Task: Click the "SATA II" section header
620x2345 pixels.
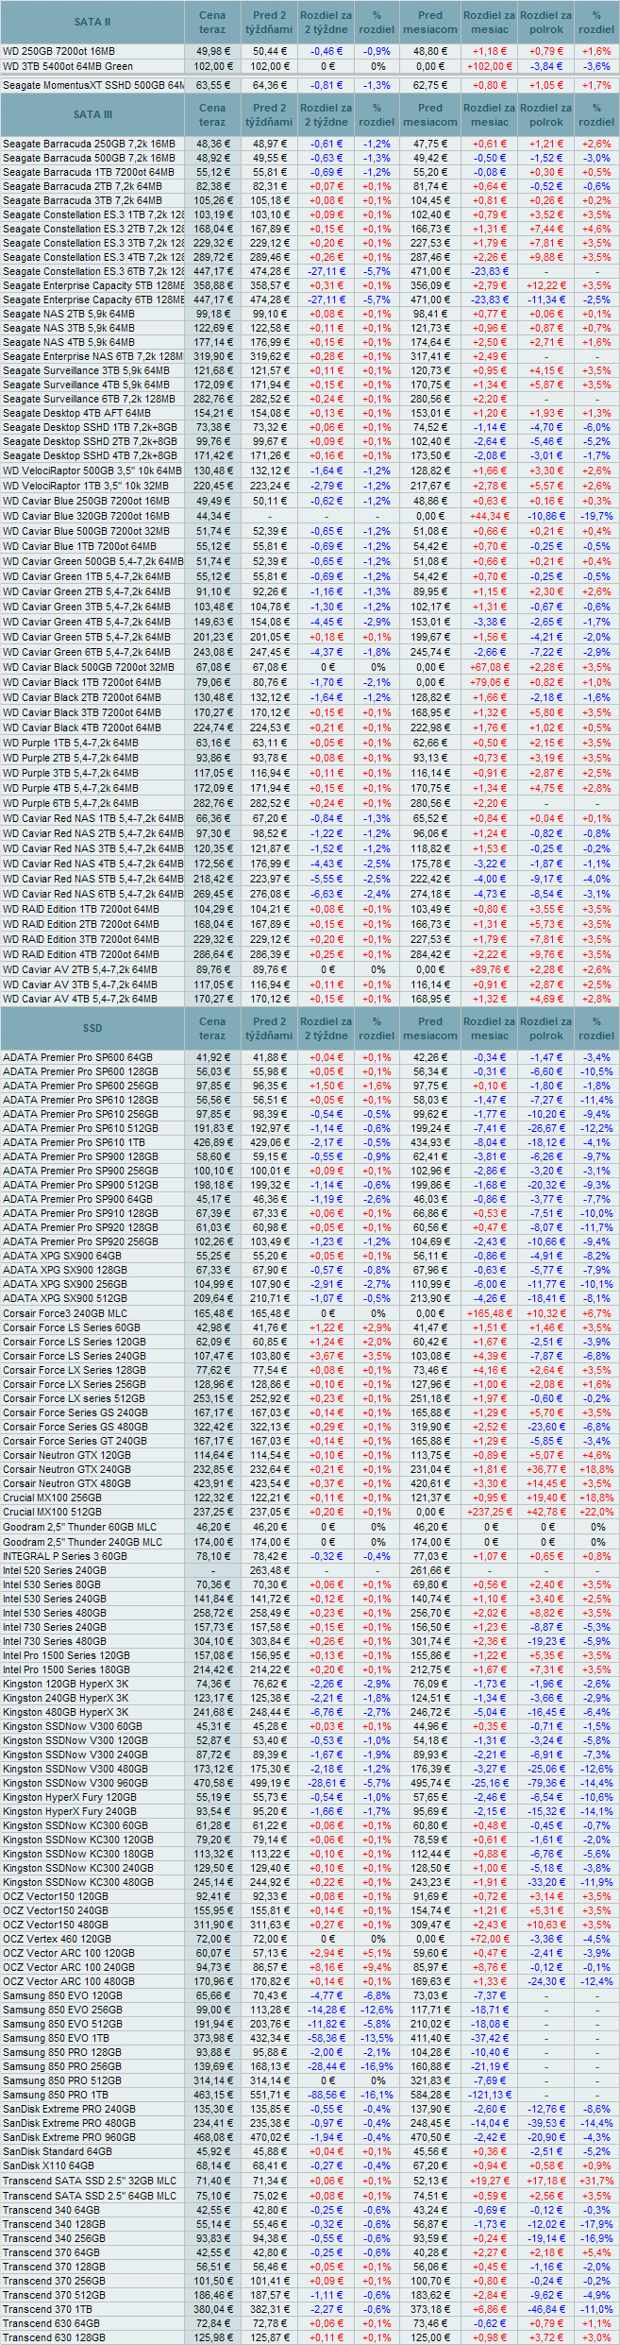Action: click(92, 22)
